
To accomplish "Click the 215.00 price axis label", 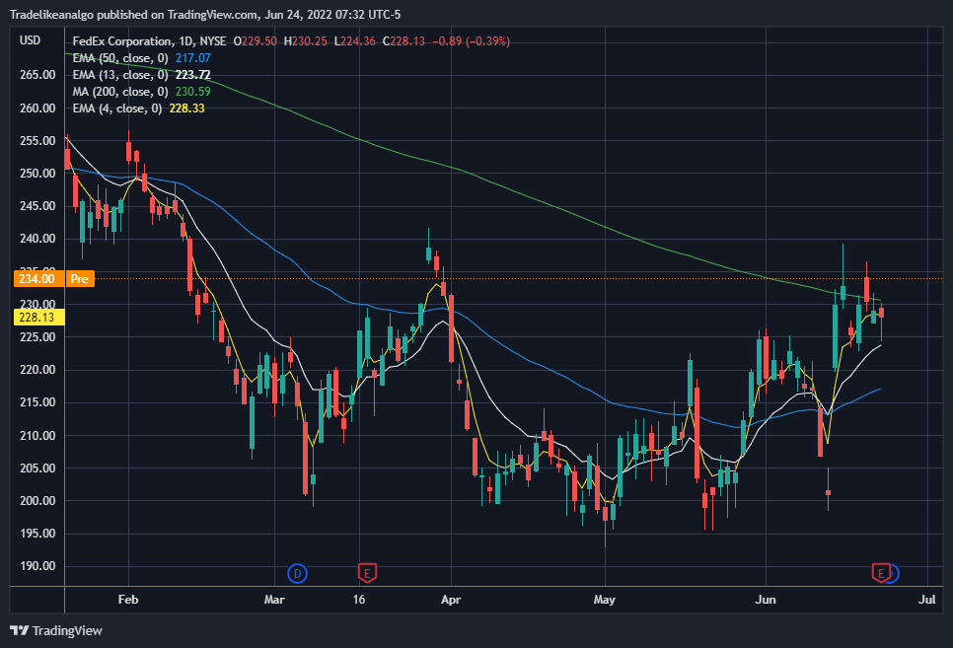I will (x=37, y=402).
